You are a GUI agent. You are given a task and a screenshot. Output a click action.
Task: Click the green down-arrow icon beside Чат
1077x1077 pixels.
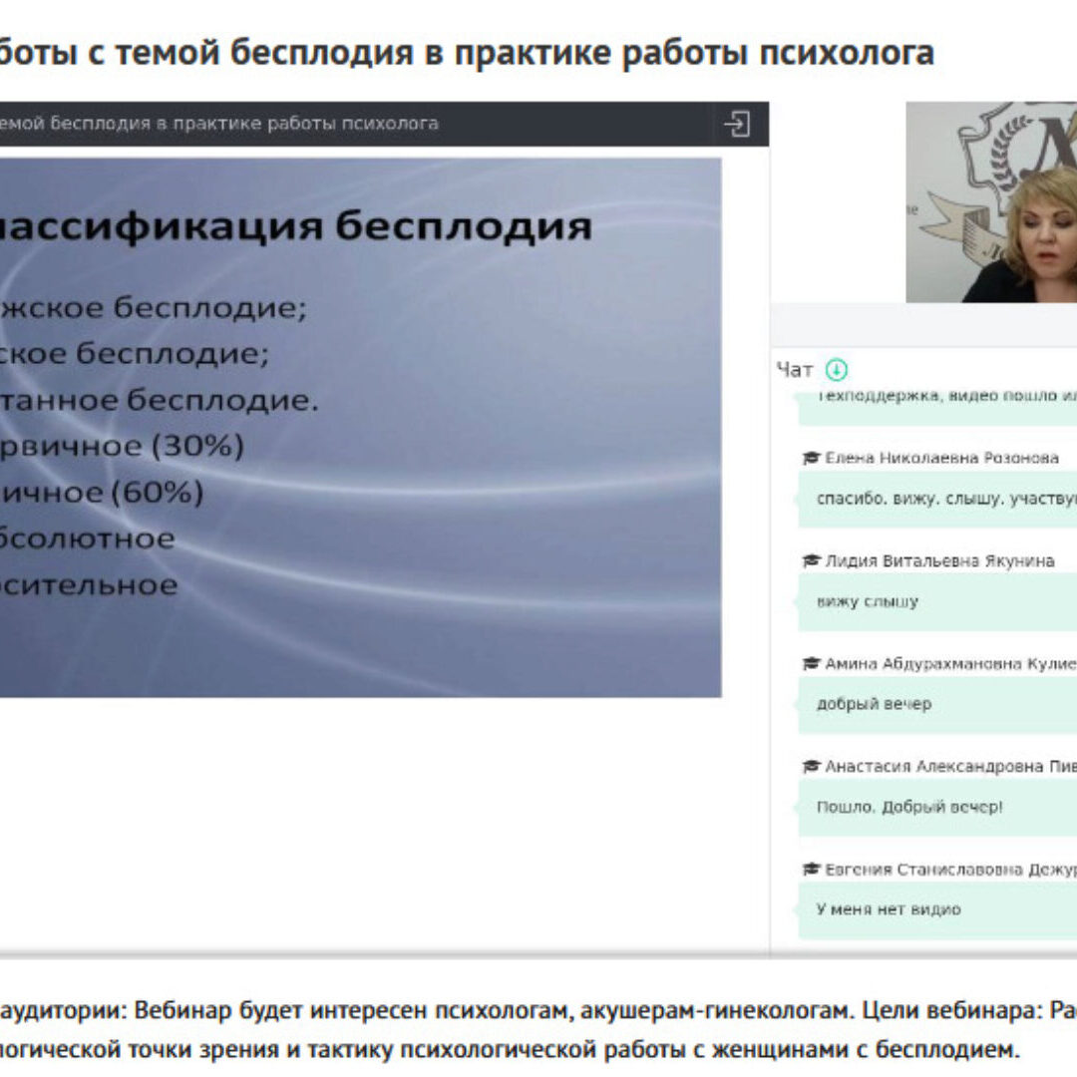point(837,370)
